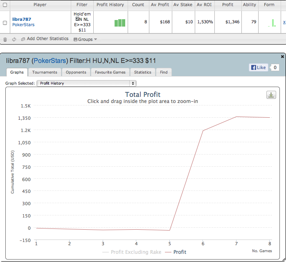Sort by Av ROI column header
Screen dimensions: 286x262
coord(205,5)
